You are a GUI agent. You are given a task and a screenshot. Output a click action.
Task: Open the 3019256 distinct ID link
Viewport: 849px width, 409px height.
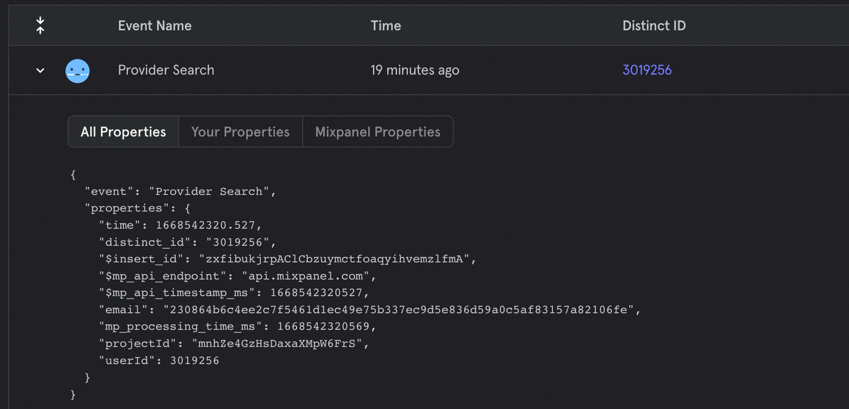click(647, 70)
